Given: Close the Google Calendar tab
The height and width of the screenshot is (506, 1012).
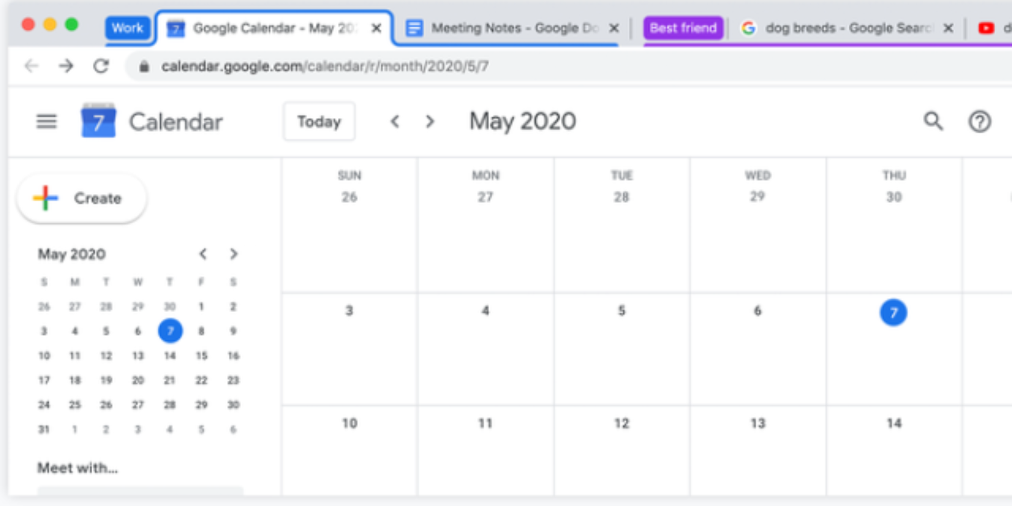Looking at the screenshot, I should click(x=376, y=28).
